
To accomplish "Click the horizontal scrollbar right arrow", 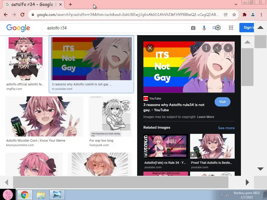I will (247, 182).
